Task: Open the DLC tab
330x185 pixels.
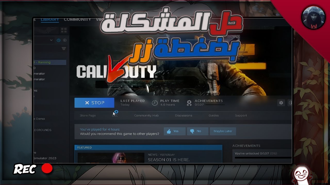Action: (115, 116)
